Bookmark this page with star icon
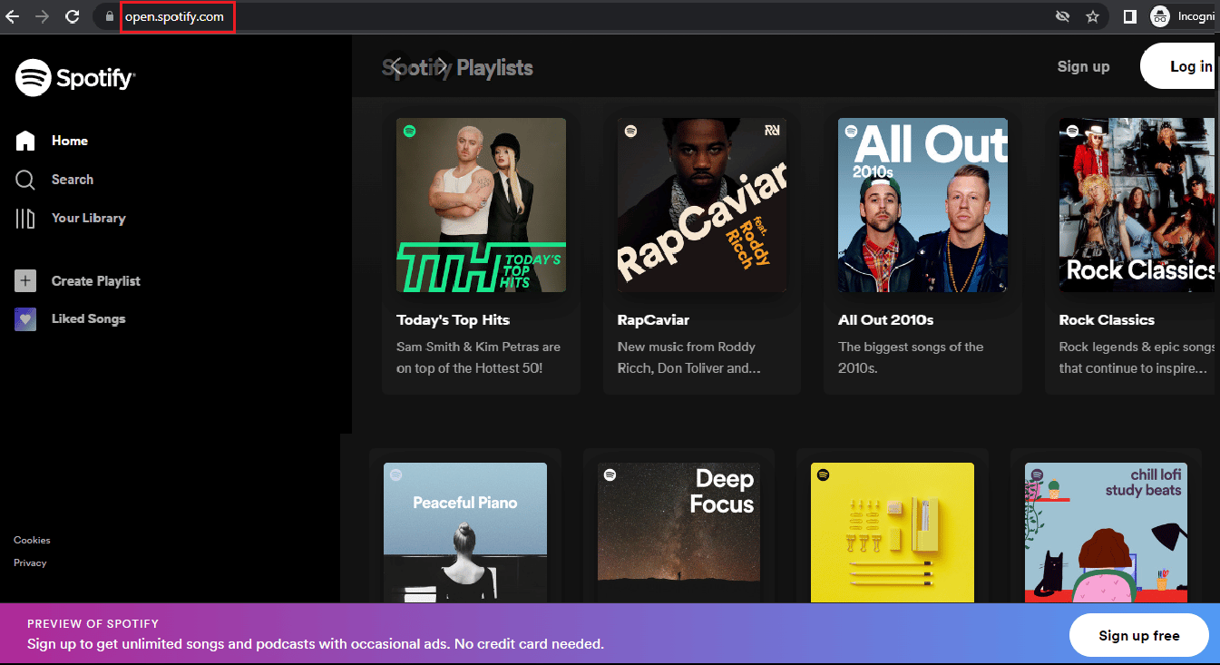This screenshot has width=1220, height=665. 1092,16
